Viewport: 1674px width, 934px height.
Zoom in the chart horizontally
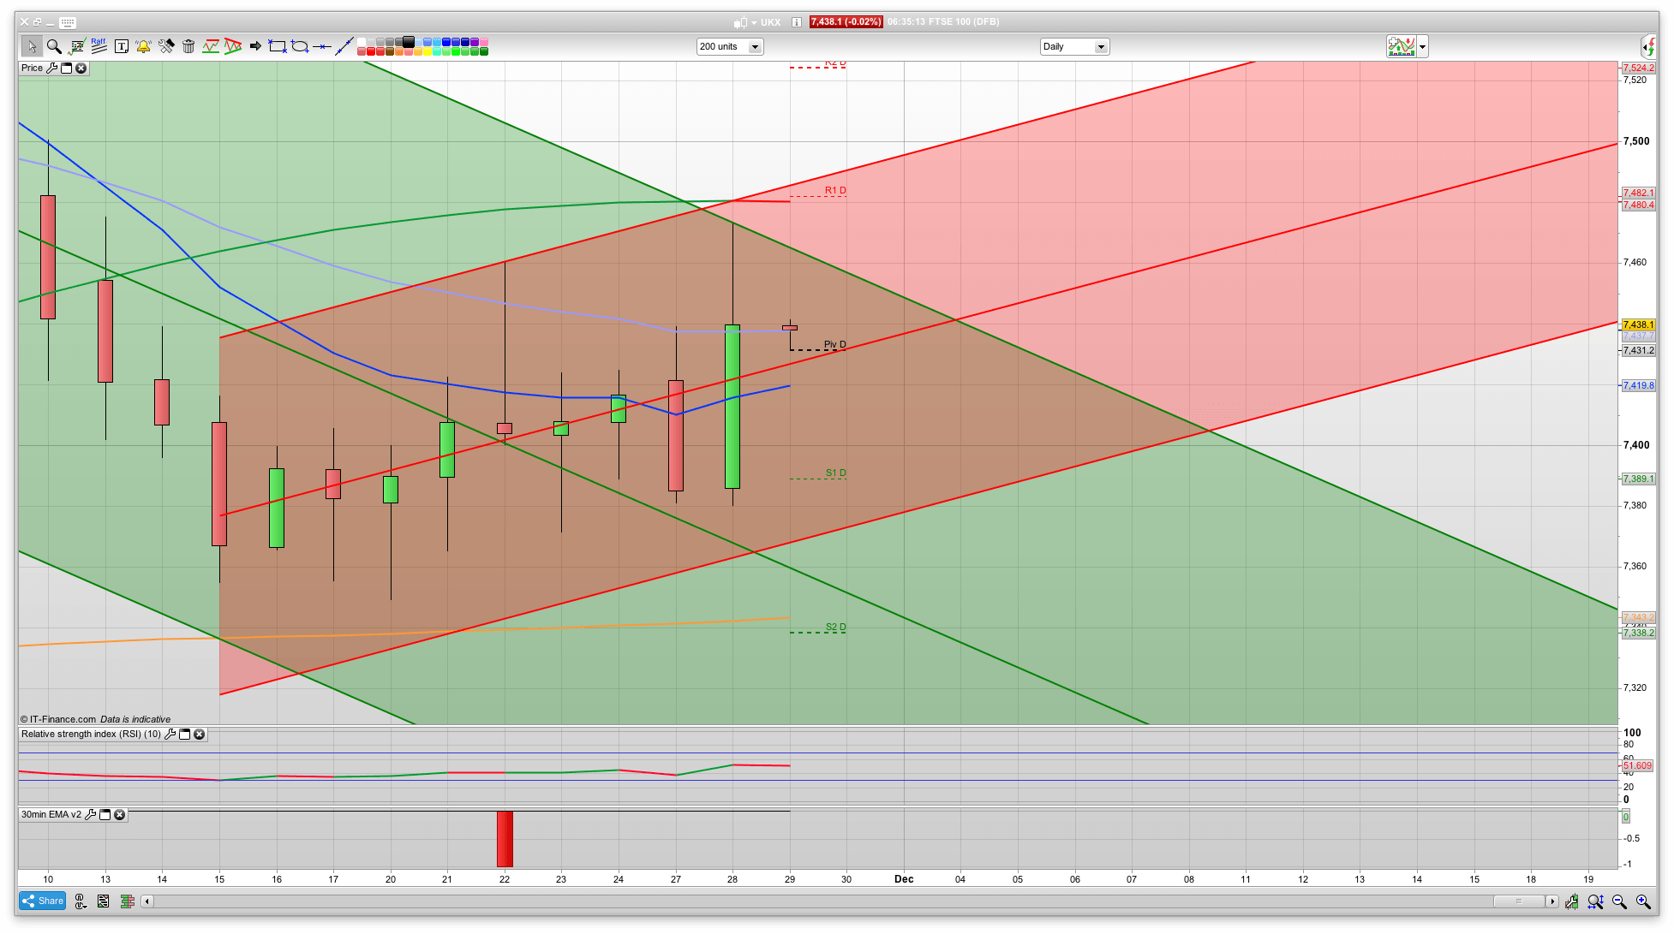point(1643,901)
